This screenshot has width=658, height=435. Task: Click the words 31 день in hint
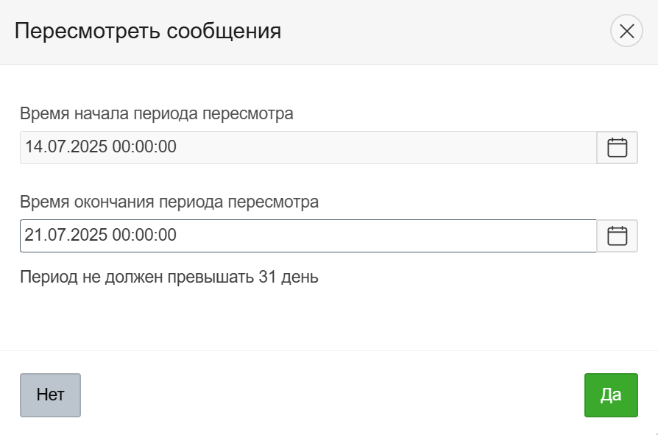point(289,277)
